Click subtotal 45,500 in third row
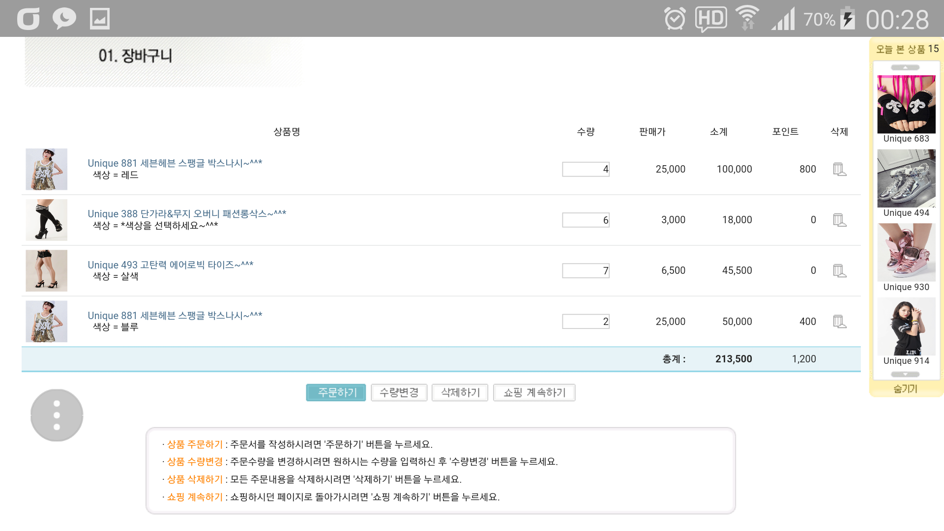Screen dimensions: 944x531 click(x=737, y=271)
